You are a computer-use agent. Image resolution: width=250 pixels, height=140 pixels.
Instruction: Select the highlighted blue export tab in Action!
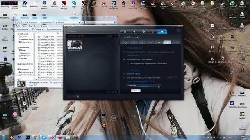click(x=162, y=31)
